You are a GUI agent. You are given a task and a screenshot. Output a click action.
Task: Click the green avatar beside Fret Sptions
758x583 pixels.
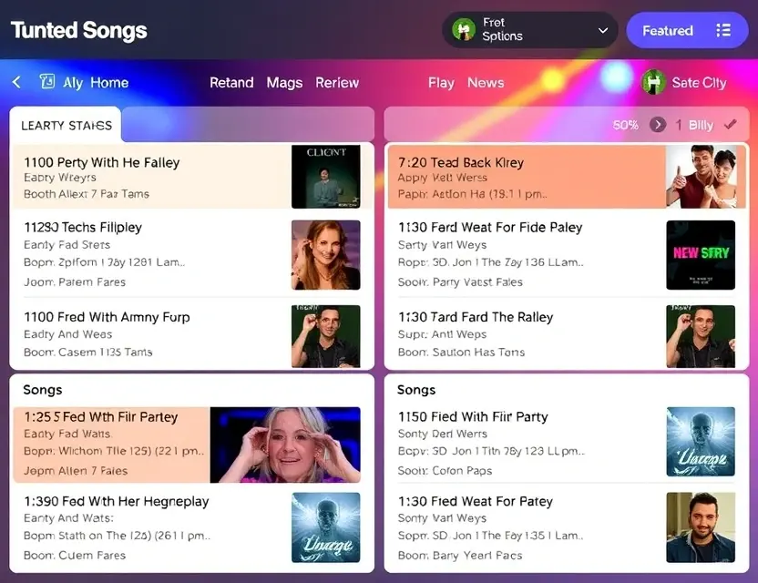464,30
